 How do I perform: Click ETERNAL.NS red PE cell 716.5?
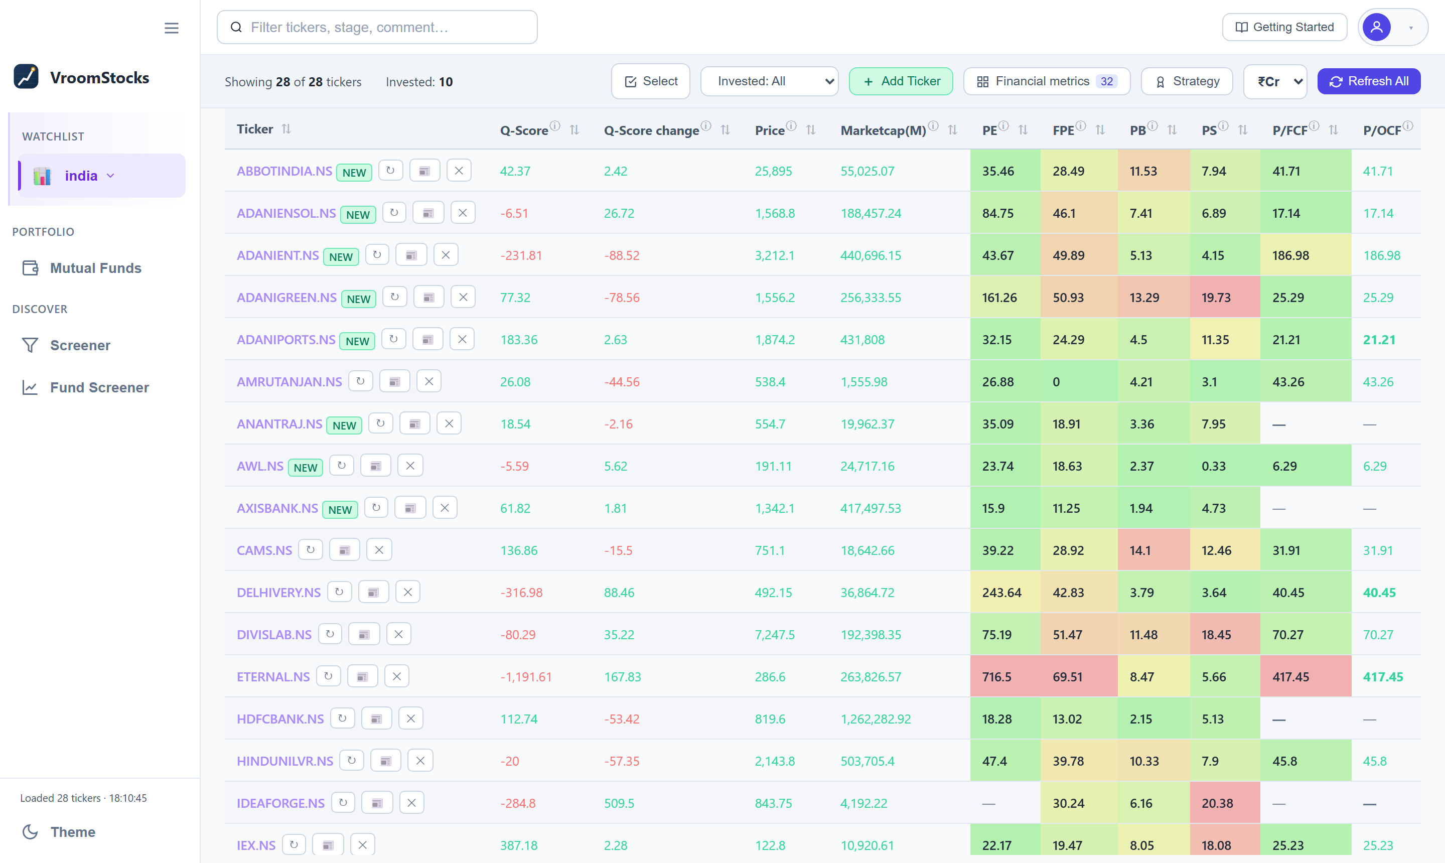click(x=1005, y=676)
